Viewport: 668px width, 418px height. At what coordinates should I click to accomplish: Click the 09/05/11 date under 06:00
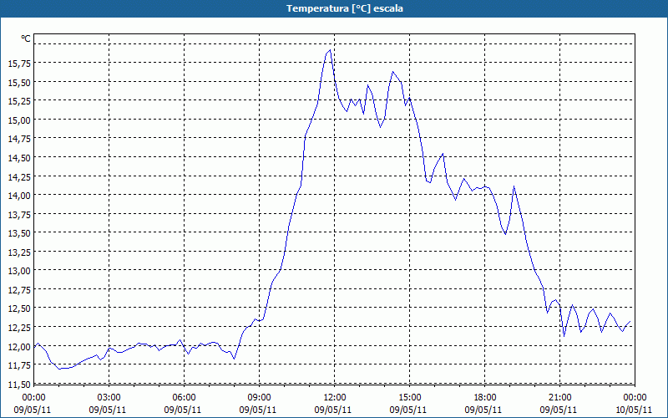(183, 410)
